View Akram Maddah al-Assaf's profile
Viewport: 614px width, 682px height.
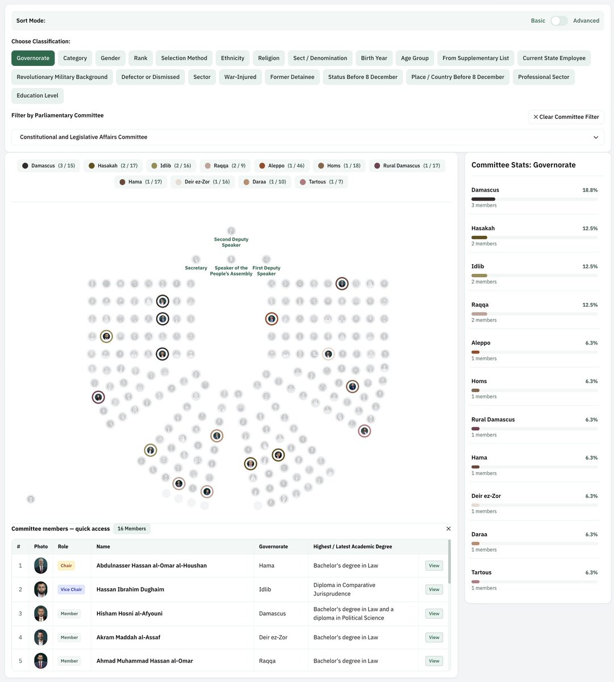tap(434, 637)
